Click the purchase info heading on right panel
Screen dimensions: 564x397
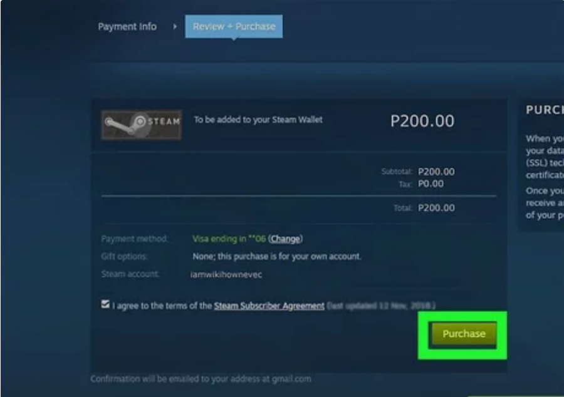(545, 110)
